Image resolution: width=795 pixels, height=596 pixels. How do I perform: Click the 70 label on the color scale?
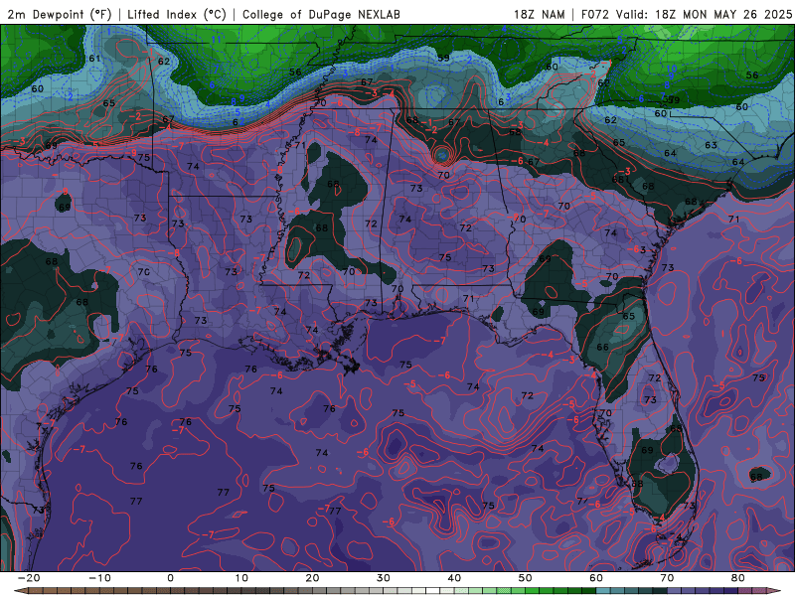667,578
